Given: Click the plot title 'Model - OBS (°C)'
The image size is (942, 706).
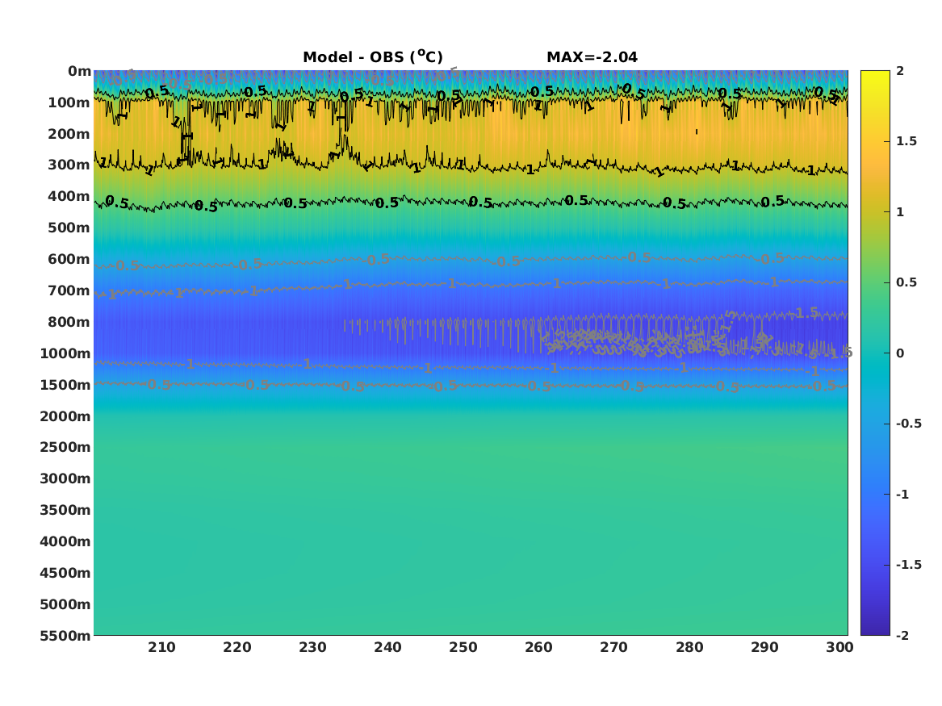Looking at the screenshot, I should tap(372, 56).
